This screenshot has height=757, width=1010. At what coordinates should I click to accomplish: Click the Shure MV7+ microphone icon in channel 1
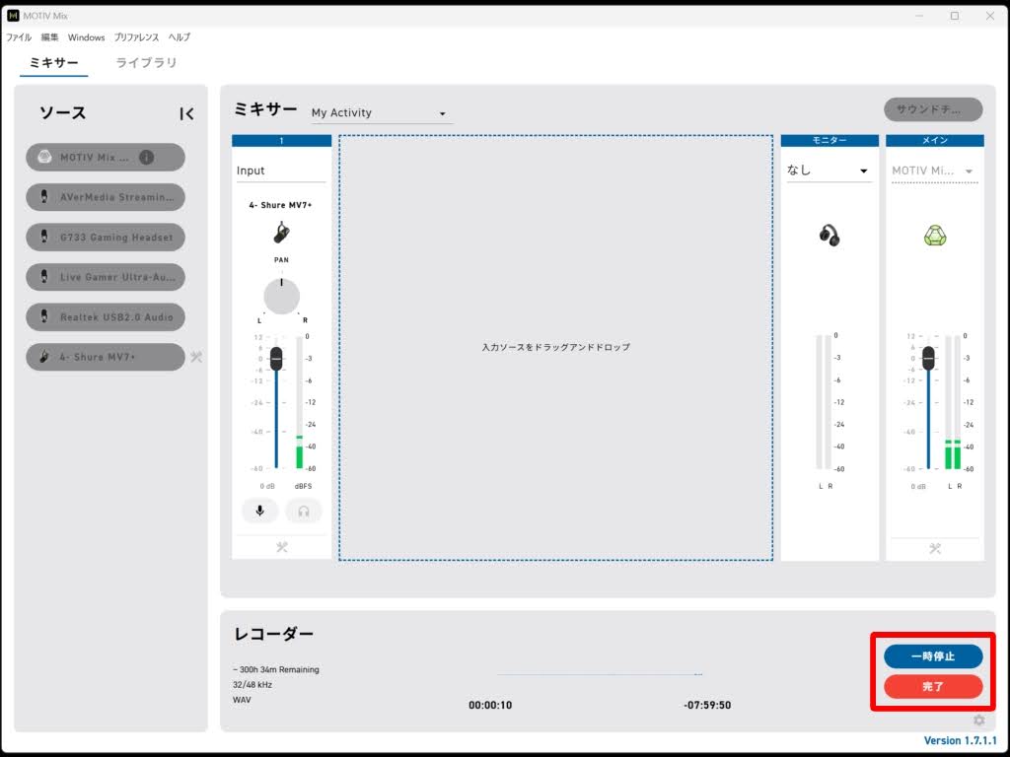point(282,234)
